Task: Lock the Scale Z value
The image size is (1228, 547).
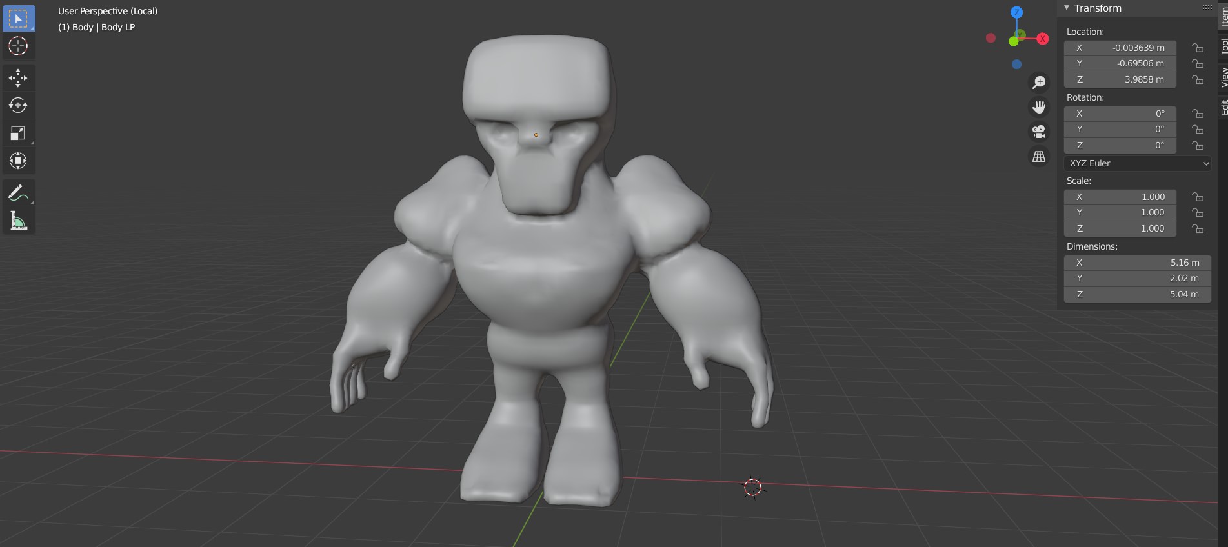Action: (x=1198, y=228)
